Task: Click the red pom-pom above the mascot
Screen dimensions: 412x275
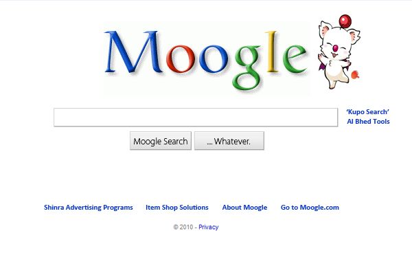Action: click(x=345, y=21)
